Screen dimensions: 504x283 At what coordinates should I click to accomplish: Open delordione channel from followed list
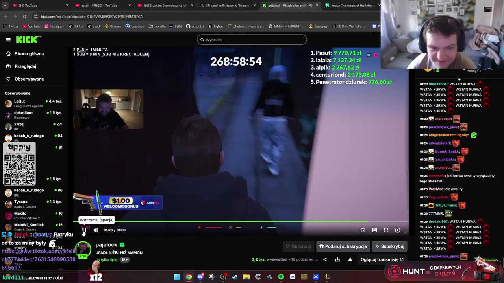pos(34,115)
